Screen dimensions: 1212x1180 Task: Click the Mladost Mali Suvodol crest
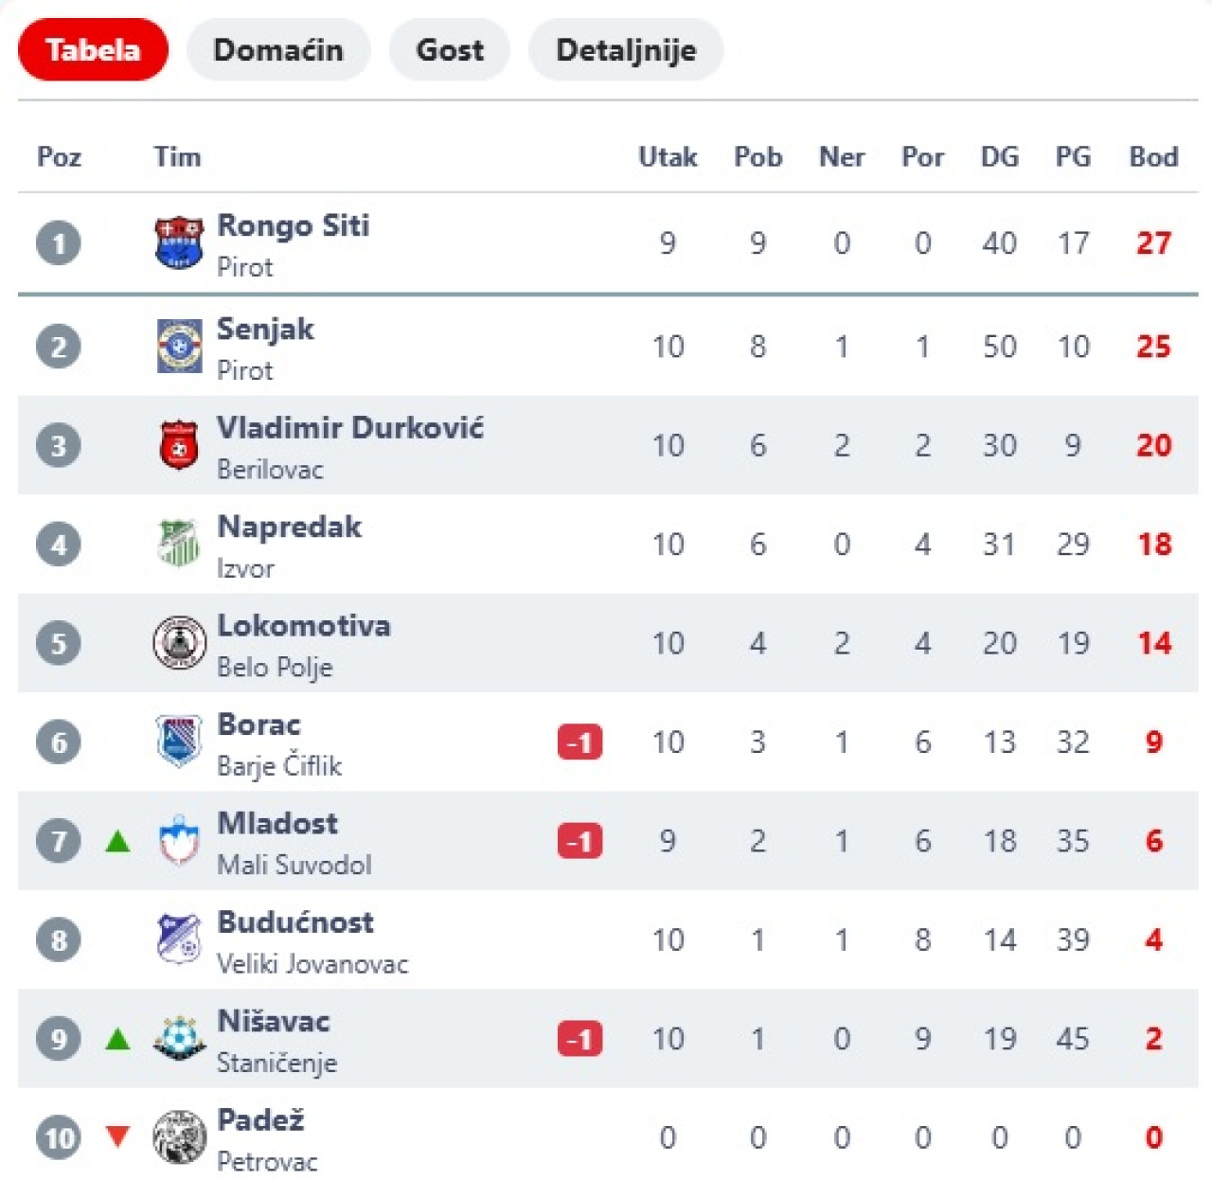tap(179, 841)
